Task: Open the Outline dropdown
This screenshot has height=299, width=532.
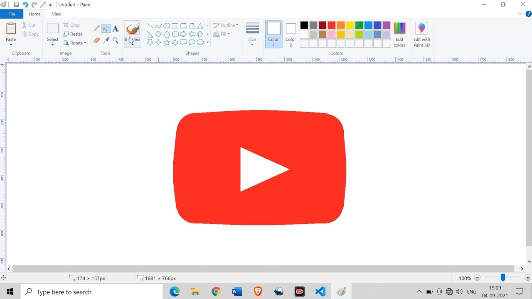Action: click(x=226, y=25)
